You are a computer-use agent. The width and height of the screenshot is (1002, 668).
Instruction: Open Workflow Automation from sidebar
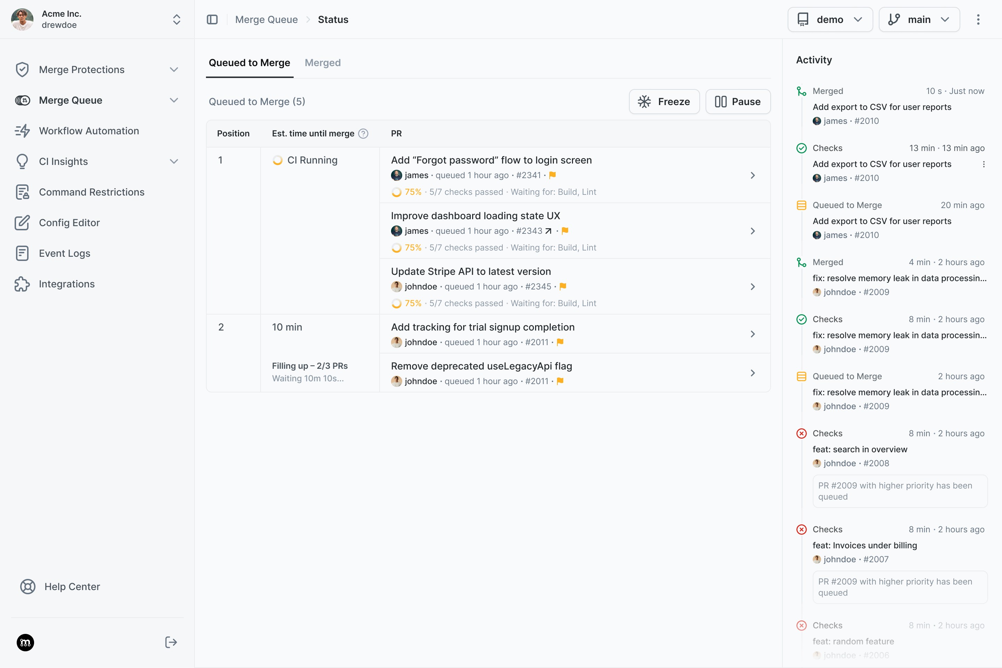click(89, 131)
